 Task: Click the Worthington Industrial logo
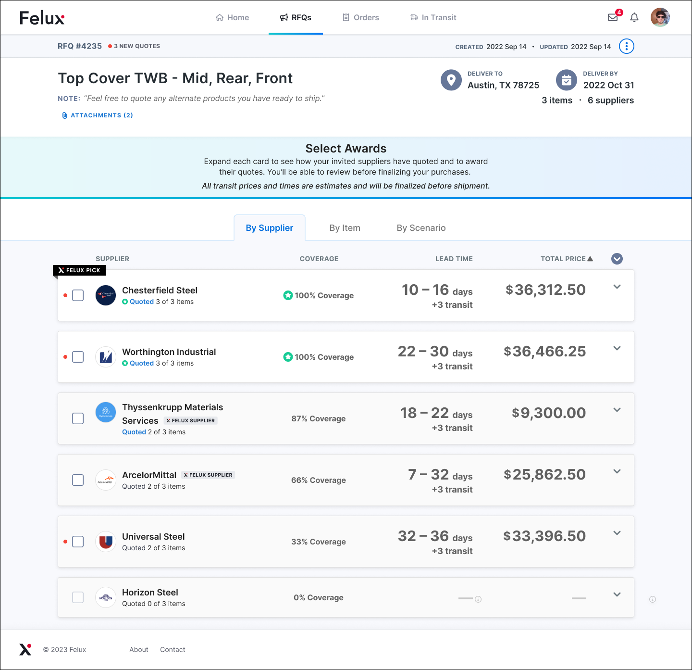point(106,357)
